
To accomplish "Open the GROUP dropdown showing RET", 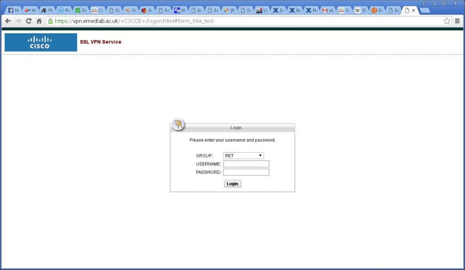I will point(243,155).
